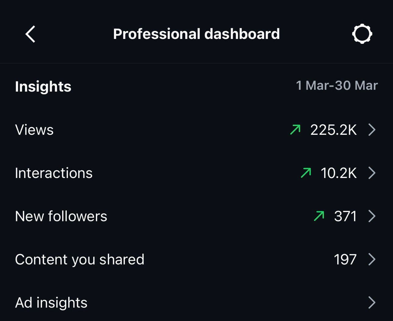
Task: Open the Interactions menu row
Action: [x=54, y=173]
